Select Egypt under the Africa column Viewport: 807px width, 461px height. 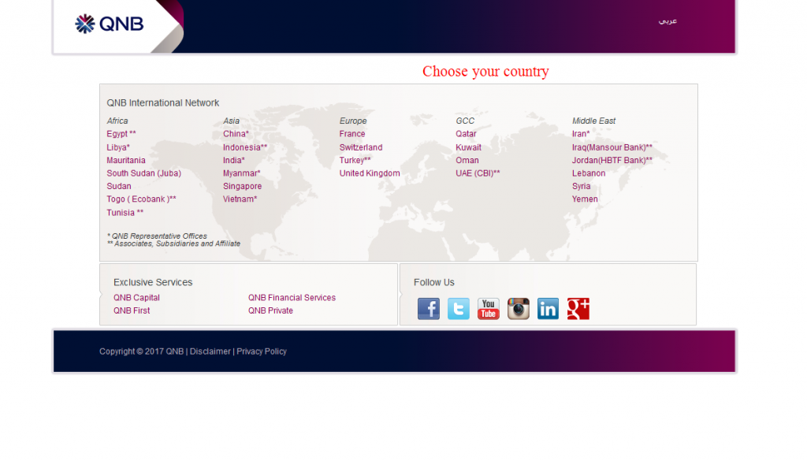tap(119, 133)
